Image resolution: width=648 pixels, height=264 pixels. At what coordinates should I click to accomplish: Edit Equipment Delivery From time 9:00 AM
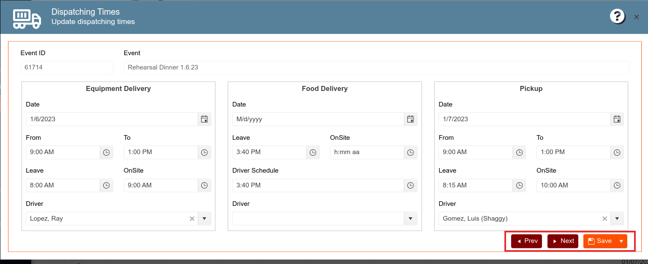point(63,152)
